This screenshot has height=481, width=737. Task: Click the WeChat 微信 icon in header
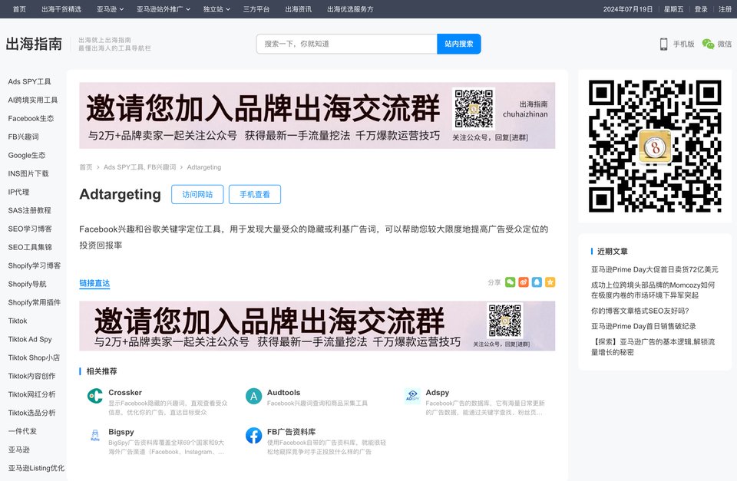click(x=708, y=44)
